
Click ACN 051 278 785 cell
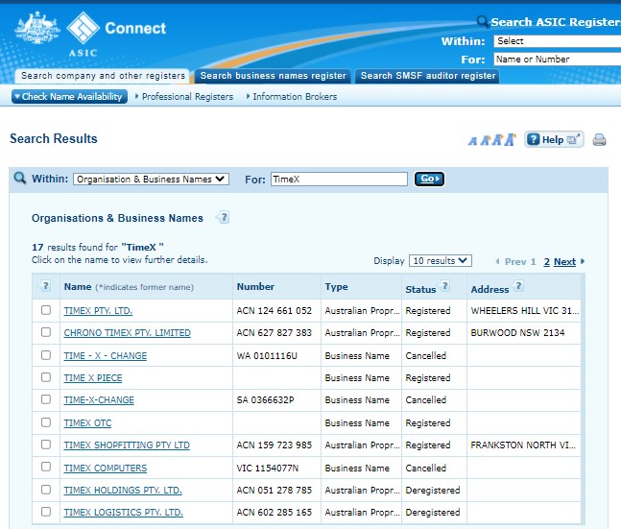pyautogui.click(x=275, y=491)
